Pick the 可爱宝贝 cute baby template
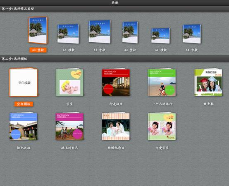This screenshot has width=229, height=186. tap(162, 126)
